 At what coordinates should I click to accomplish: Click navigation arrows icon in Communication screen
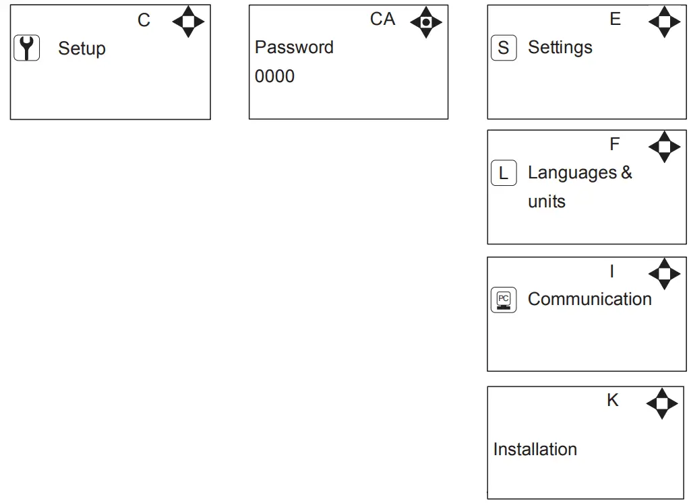pyautogui.click(x=665, y=273)
